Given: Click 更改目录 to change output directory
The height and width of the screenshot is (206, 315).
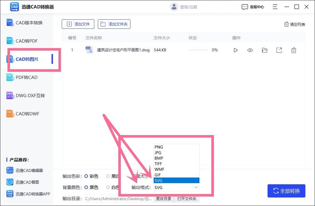Looking at the screenshot, I should click(163, 199).
